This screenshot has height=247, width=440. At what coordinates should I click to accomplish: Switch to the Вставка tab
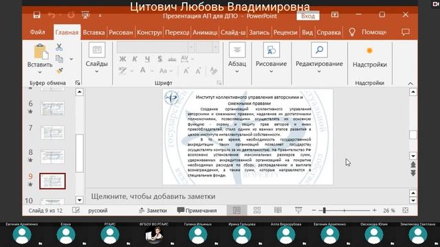click(93, 32)
